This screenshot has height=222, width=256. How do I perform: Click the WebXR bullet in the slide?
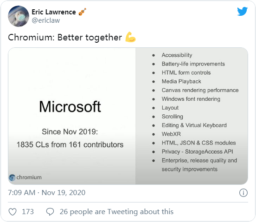[x=171, y=134]
